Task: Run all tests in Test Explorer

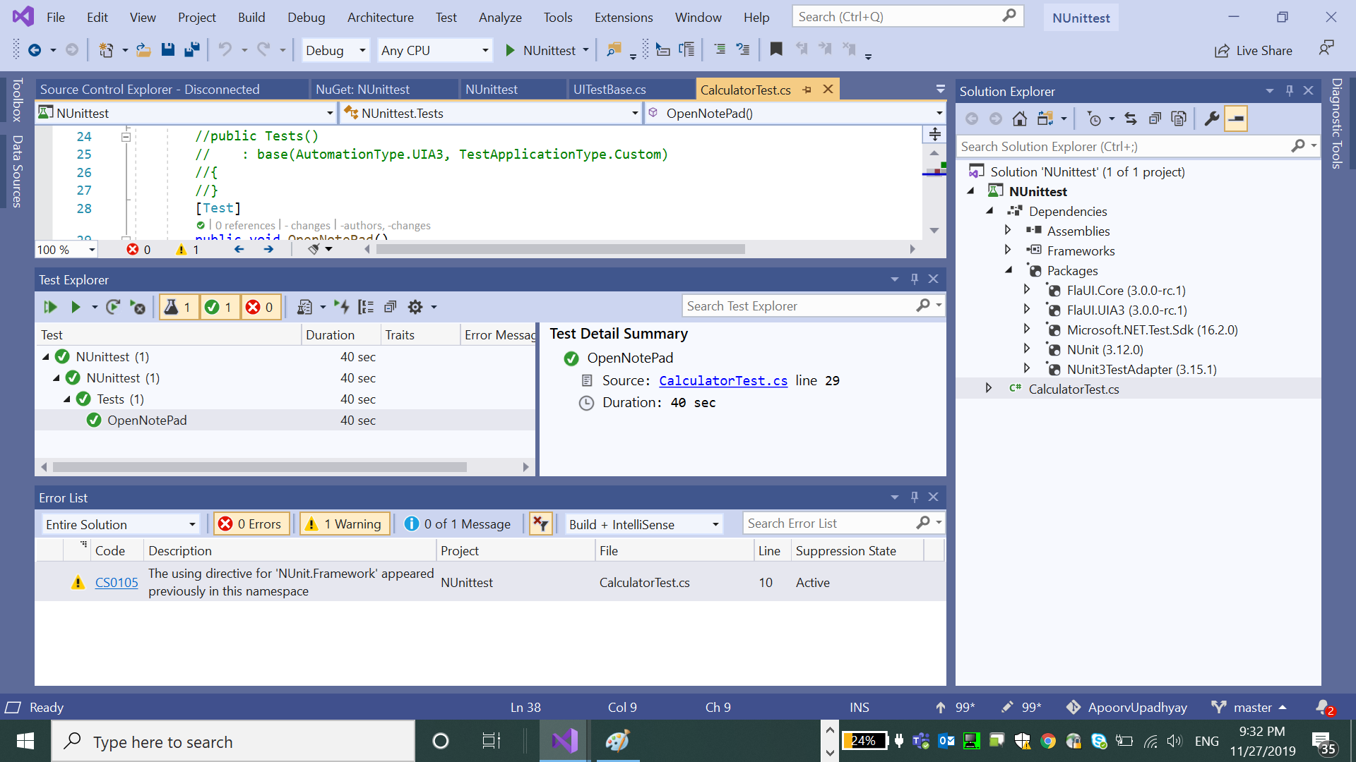Action: click(50, 307)
